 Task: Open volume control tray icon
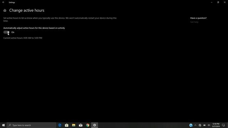click(x=209, y=125)
